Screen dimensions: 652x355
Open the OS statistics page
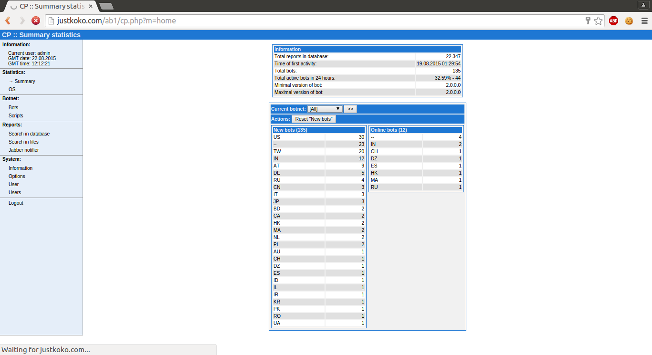pyautogui.click(x=12, y=89)
